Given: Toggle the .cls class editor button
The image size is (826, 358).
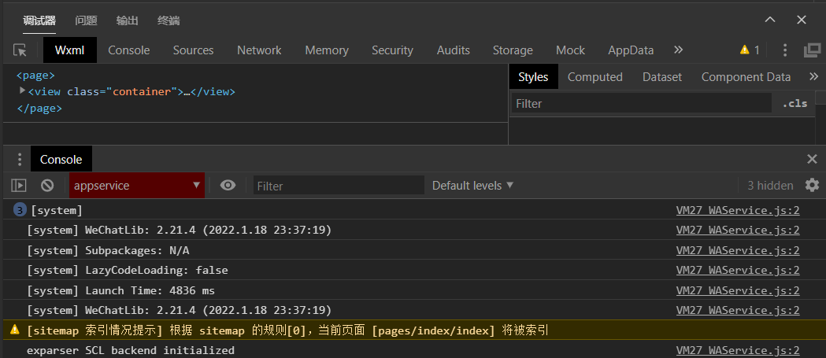Looking at the screenshot, I should (x=795, y=103).
